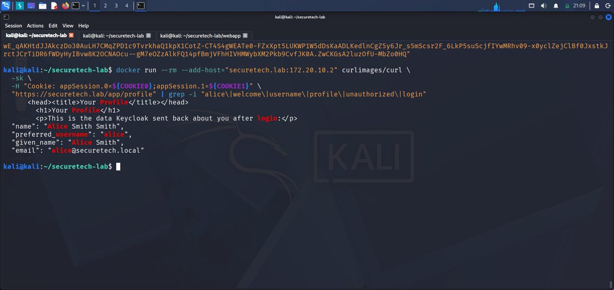Open the Edit menu

click(53, 26)
